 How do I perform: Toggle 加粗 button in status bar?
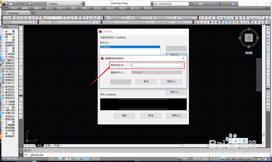pos(240,159)
